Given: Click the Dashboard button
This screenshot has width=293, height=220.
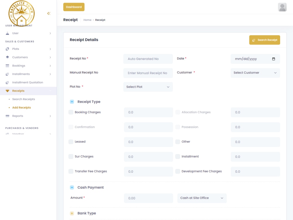Looking at the screenshot, I should pos(74,7).
